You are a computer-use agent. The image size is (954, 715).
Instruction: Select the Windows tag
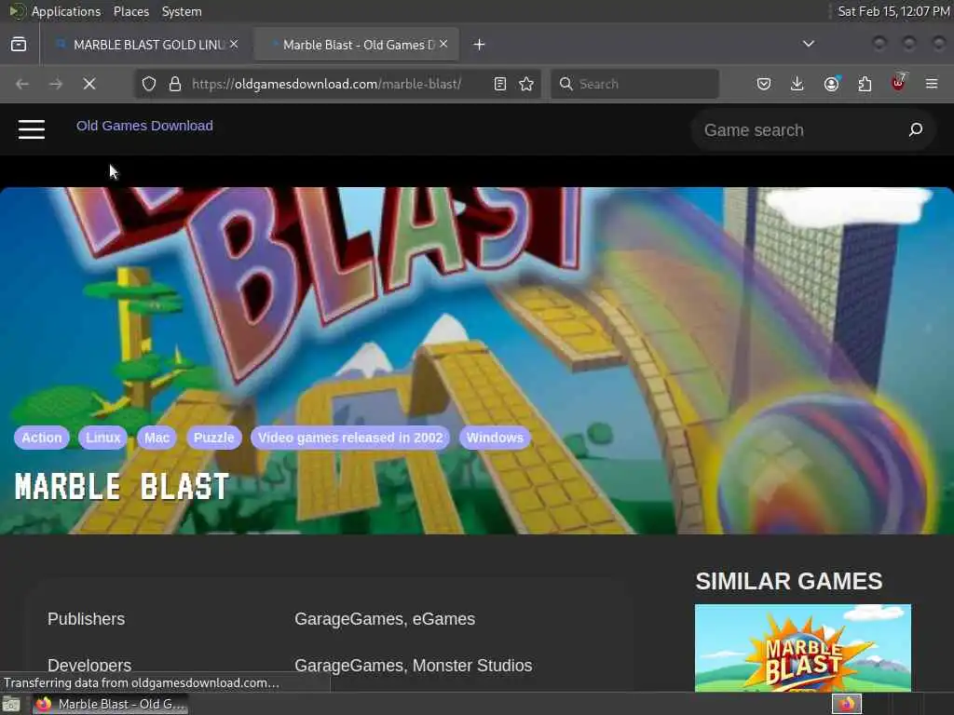coord(495,438)
